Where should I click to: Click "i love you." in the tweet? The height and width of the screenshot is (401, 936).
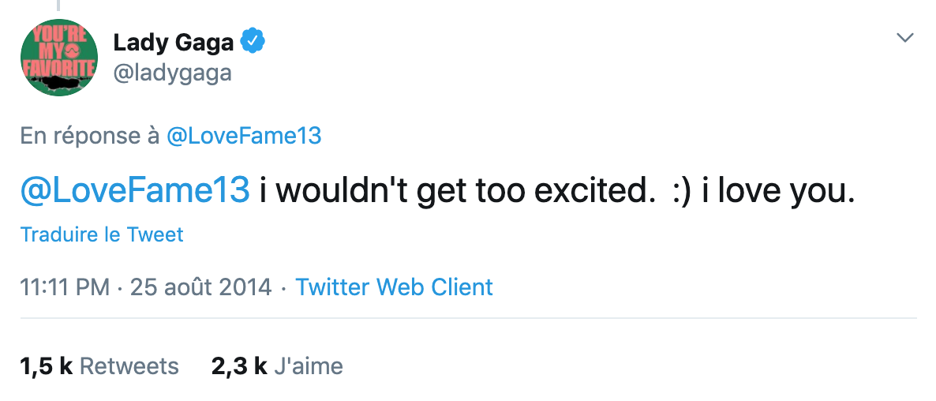coord(778,190)
